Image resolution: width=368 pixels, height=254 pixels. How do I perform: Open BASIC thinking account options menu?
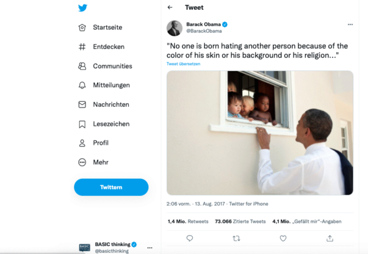point(150,248)
